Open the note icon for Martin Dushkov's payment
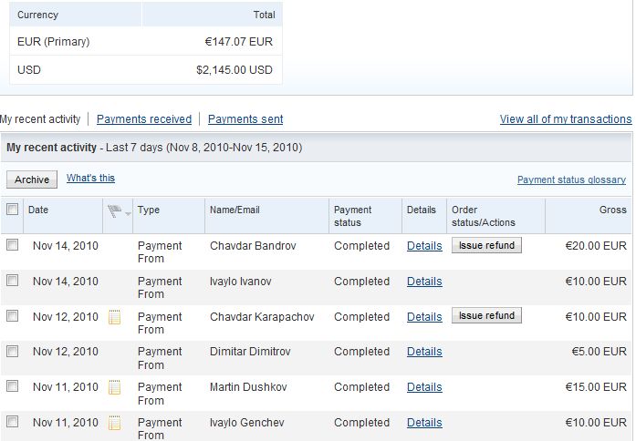 coord(114,387)
